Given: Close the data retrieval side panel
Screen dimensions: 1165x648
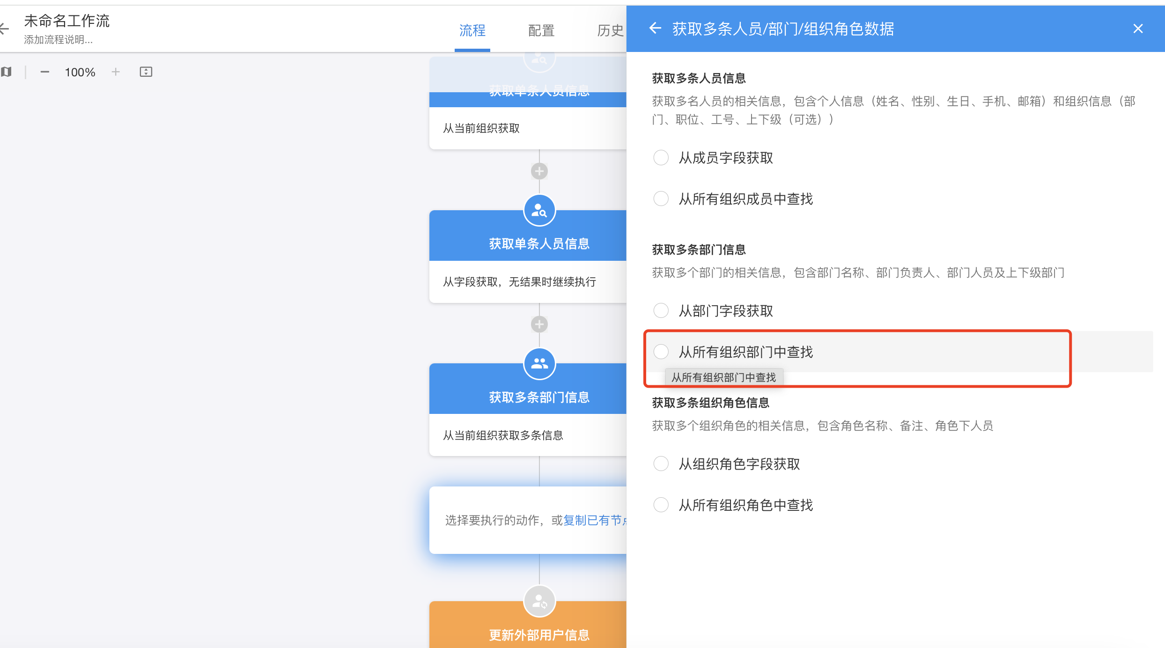Looking at the screenshot, I should [x=1138, y=29].
